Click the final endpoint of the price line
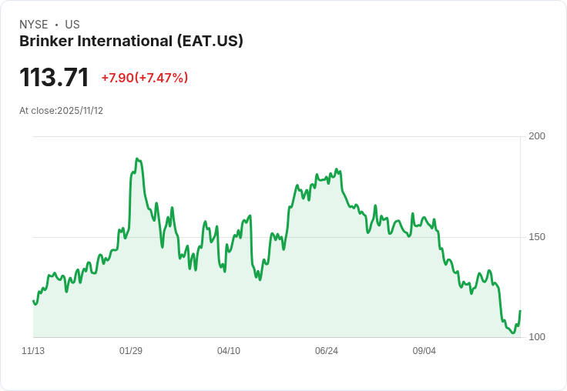 click(520, 311)
